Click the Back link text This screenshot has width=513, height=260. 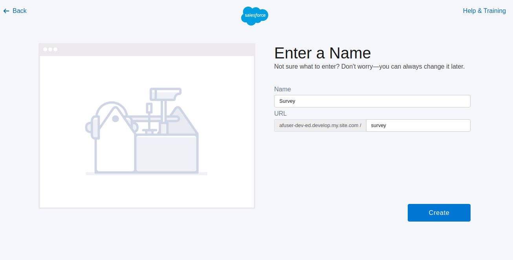(20, 11)
